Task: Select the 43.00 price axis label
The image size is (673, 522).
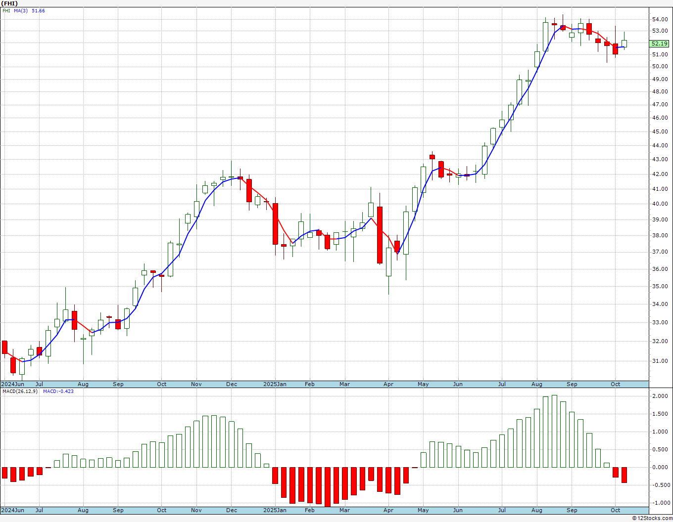Action: (x=660, y=159)
